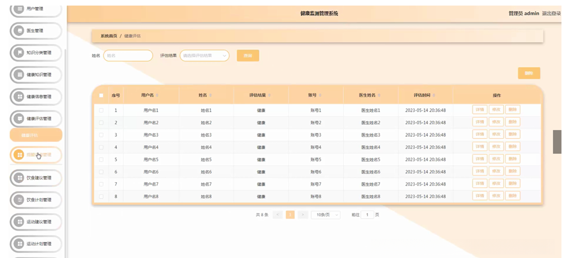The width and height of the screenshot is (562, 258).
Task: Click the 删除 button above the table
Action: pos(529,73)
